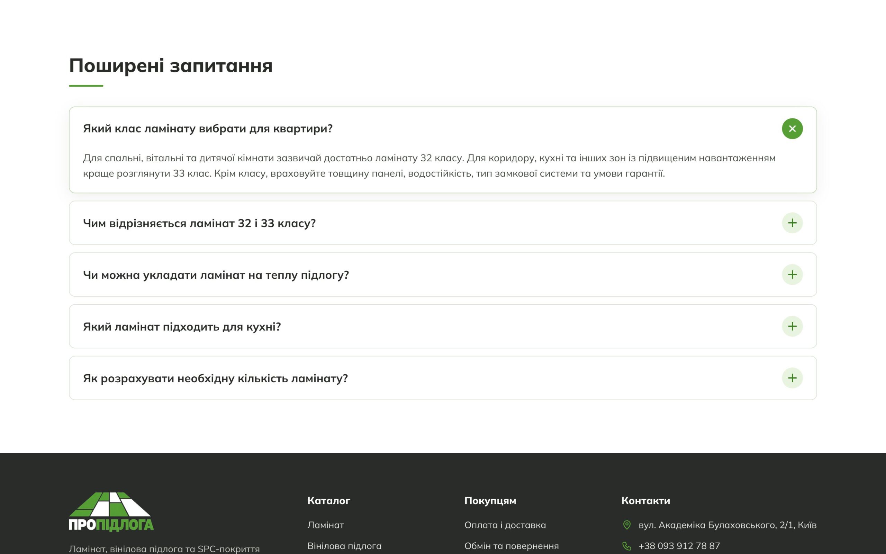Click the footer tagline Ламінат, вінілова підлога
This screenshot has width=886, height=554.
pyautogui.click(x=164, y=549)
